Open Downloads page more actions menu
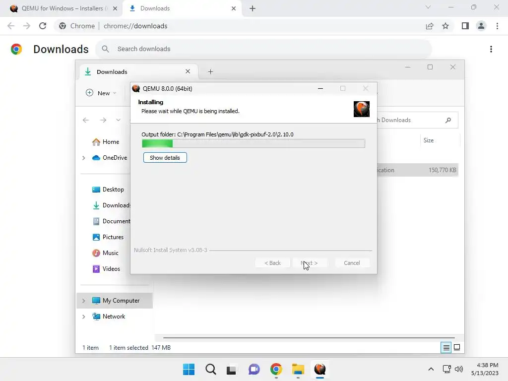This screenshot has height=381, width=508. (491, 49)
